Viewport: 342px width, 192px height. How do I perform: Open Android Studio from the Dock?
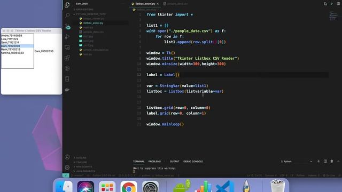182,186
